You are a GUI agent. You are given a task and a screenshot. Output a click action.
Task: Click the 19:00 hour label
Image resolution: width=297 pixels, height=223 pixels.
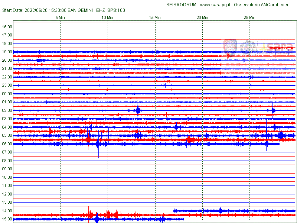[7, 52]
